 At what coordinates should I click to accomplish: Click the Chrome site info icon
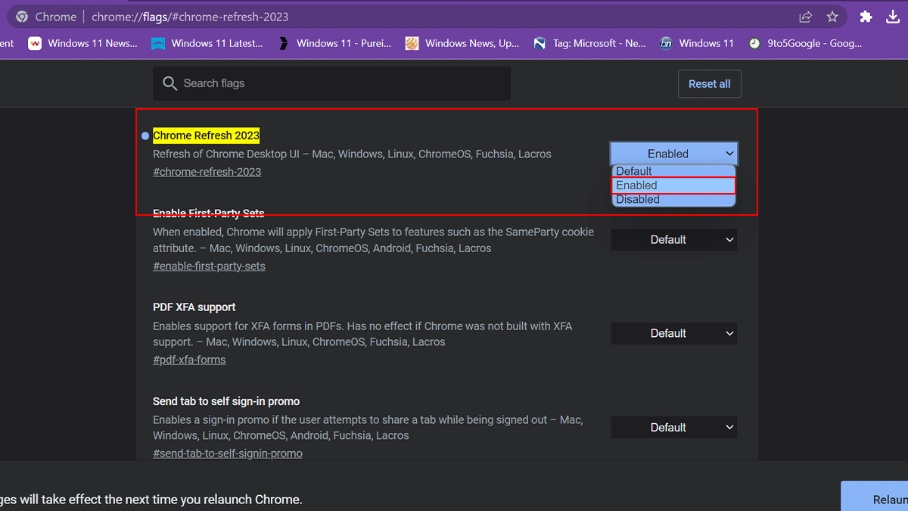(23, 17)
